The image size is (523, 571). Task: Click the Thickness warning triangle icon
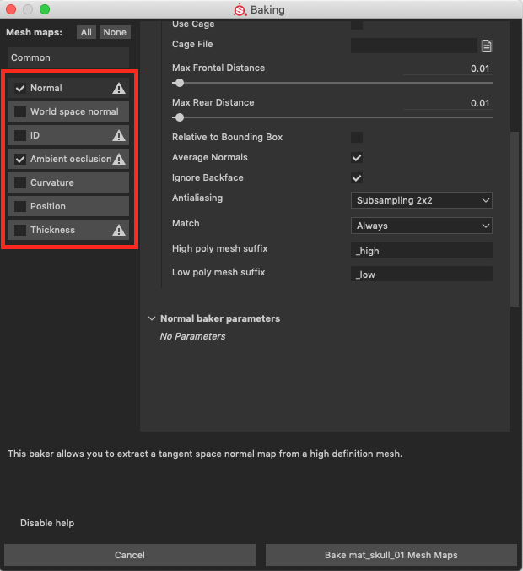[x=119, y=230]
